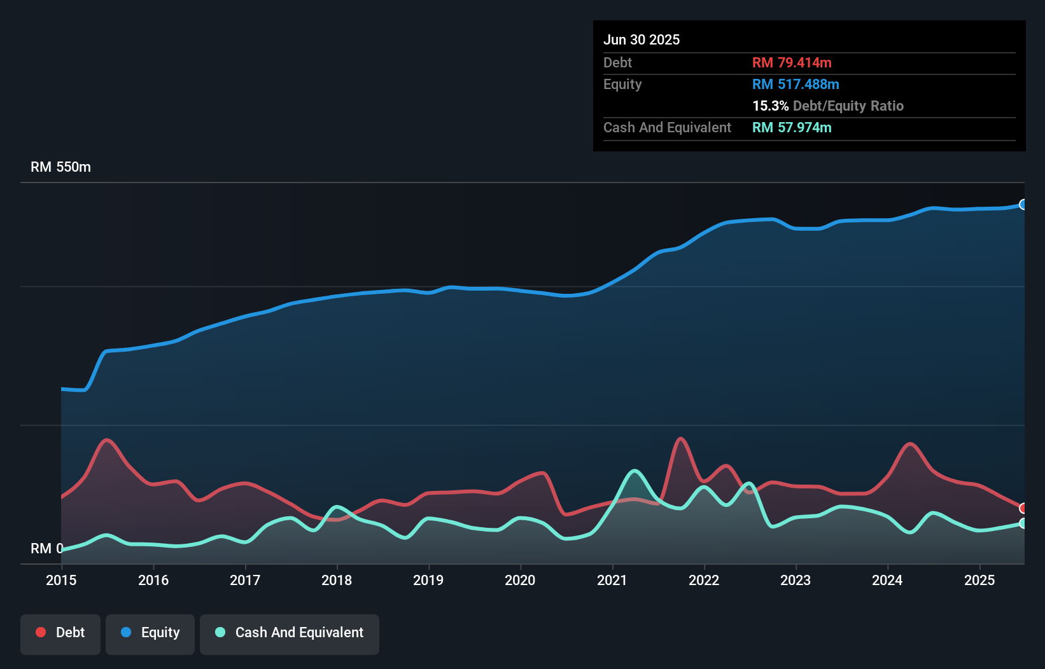Click the Jun 30 2025 tooltip date
1045x669 pixels.
642,40
